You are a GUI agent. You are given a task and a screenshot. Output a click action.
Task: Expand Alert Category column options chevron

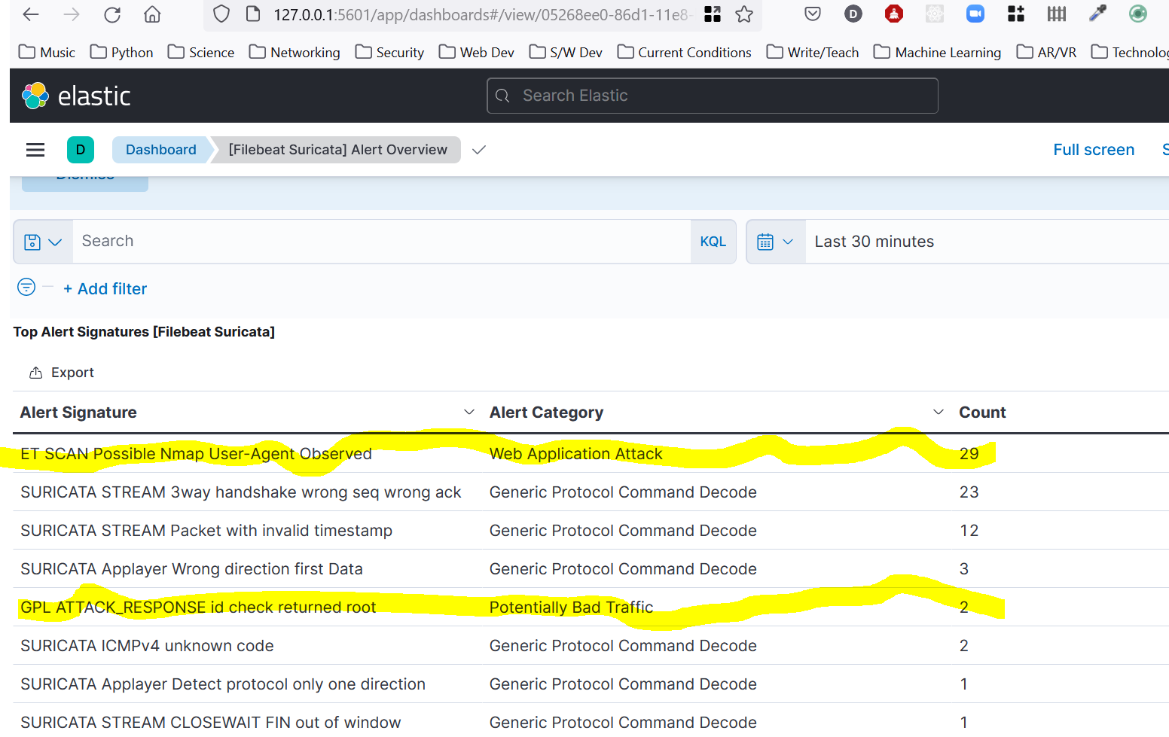click(x=938, y=413)
